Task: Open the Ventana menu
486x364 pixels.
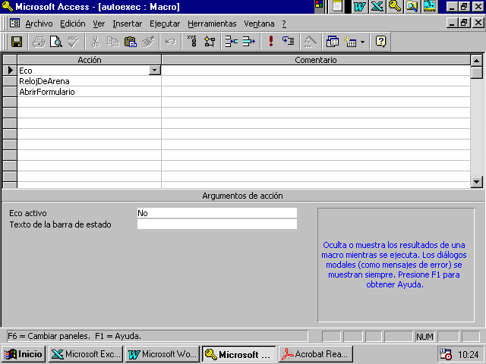Action: (259, 24)
